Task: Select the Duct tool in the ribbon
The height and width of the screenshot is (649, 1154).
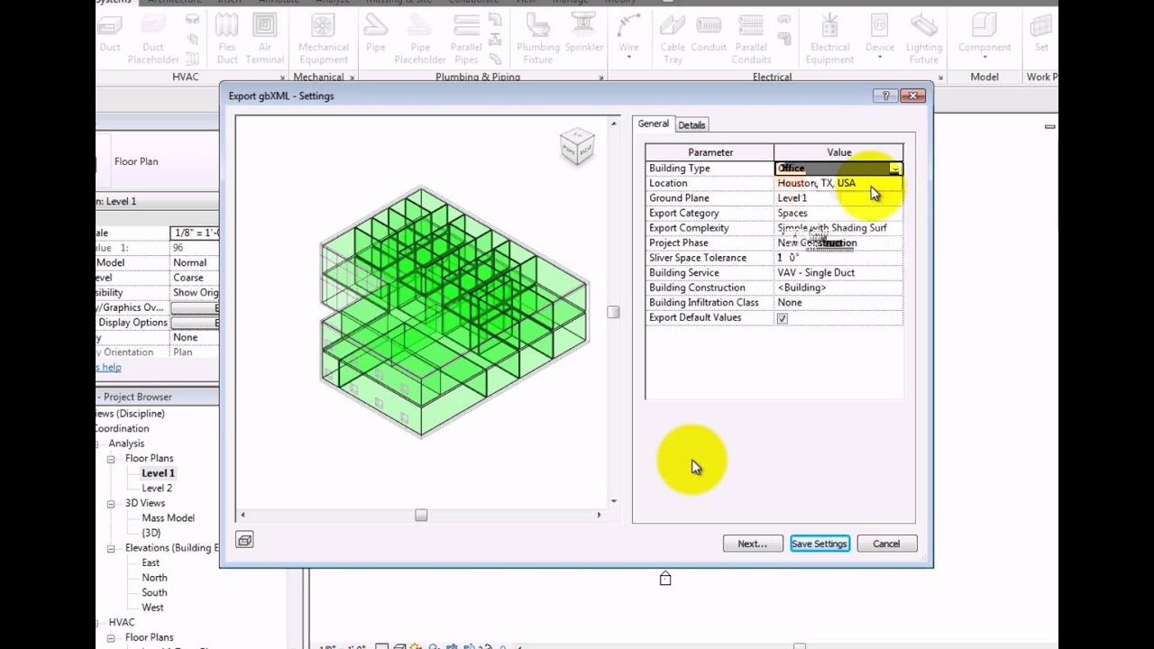Action: coord(109,36)
